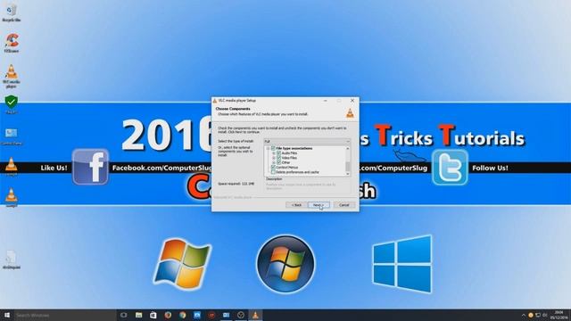Viewport: 571px width, 321px height.
Task: Click the Windows Start button
Action: point(7,315)
